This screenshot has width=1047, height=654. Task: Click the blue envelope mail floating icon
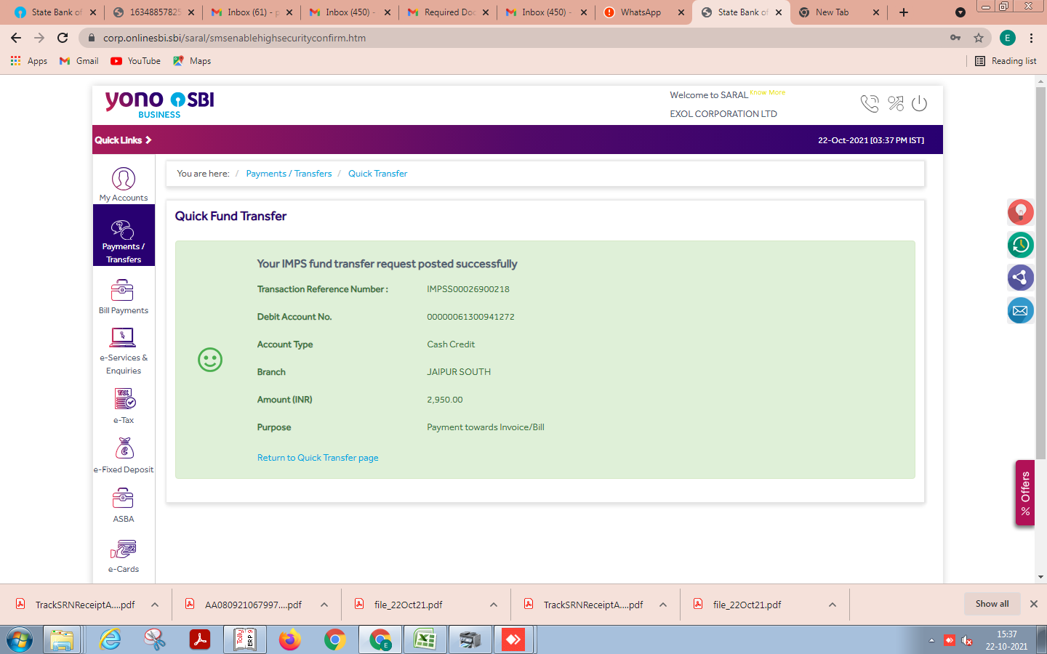point(1020,311)
